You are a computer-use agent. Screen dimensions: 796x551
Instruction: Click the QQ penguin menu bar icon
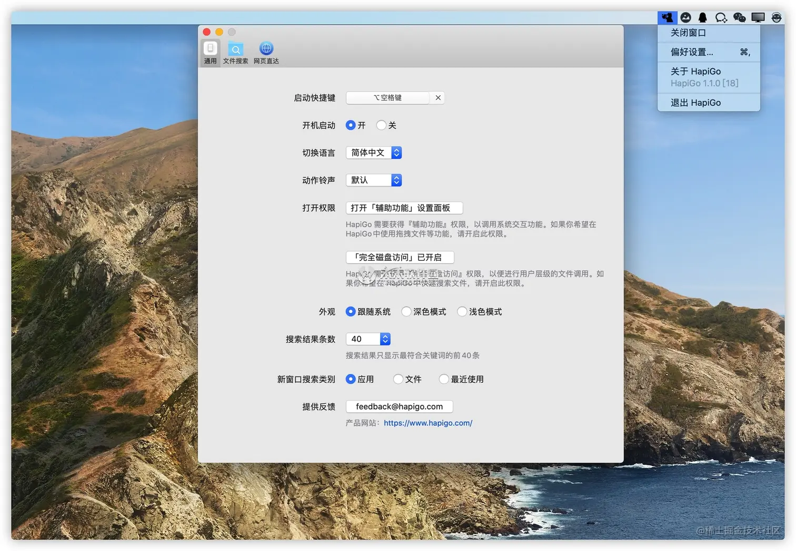[702, 18]
